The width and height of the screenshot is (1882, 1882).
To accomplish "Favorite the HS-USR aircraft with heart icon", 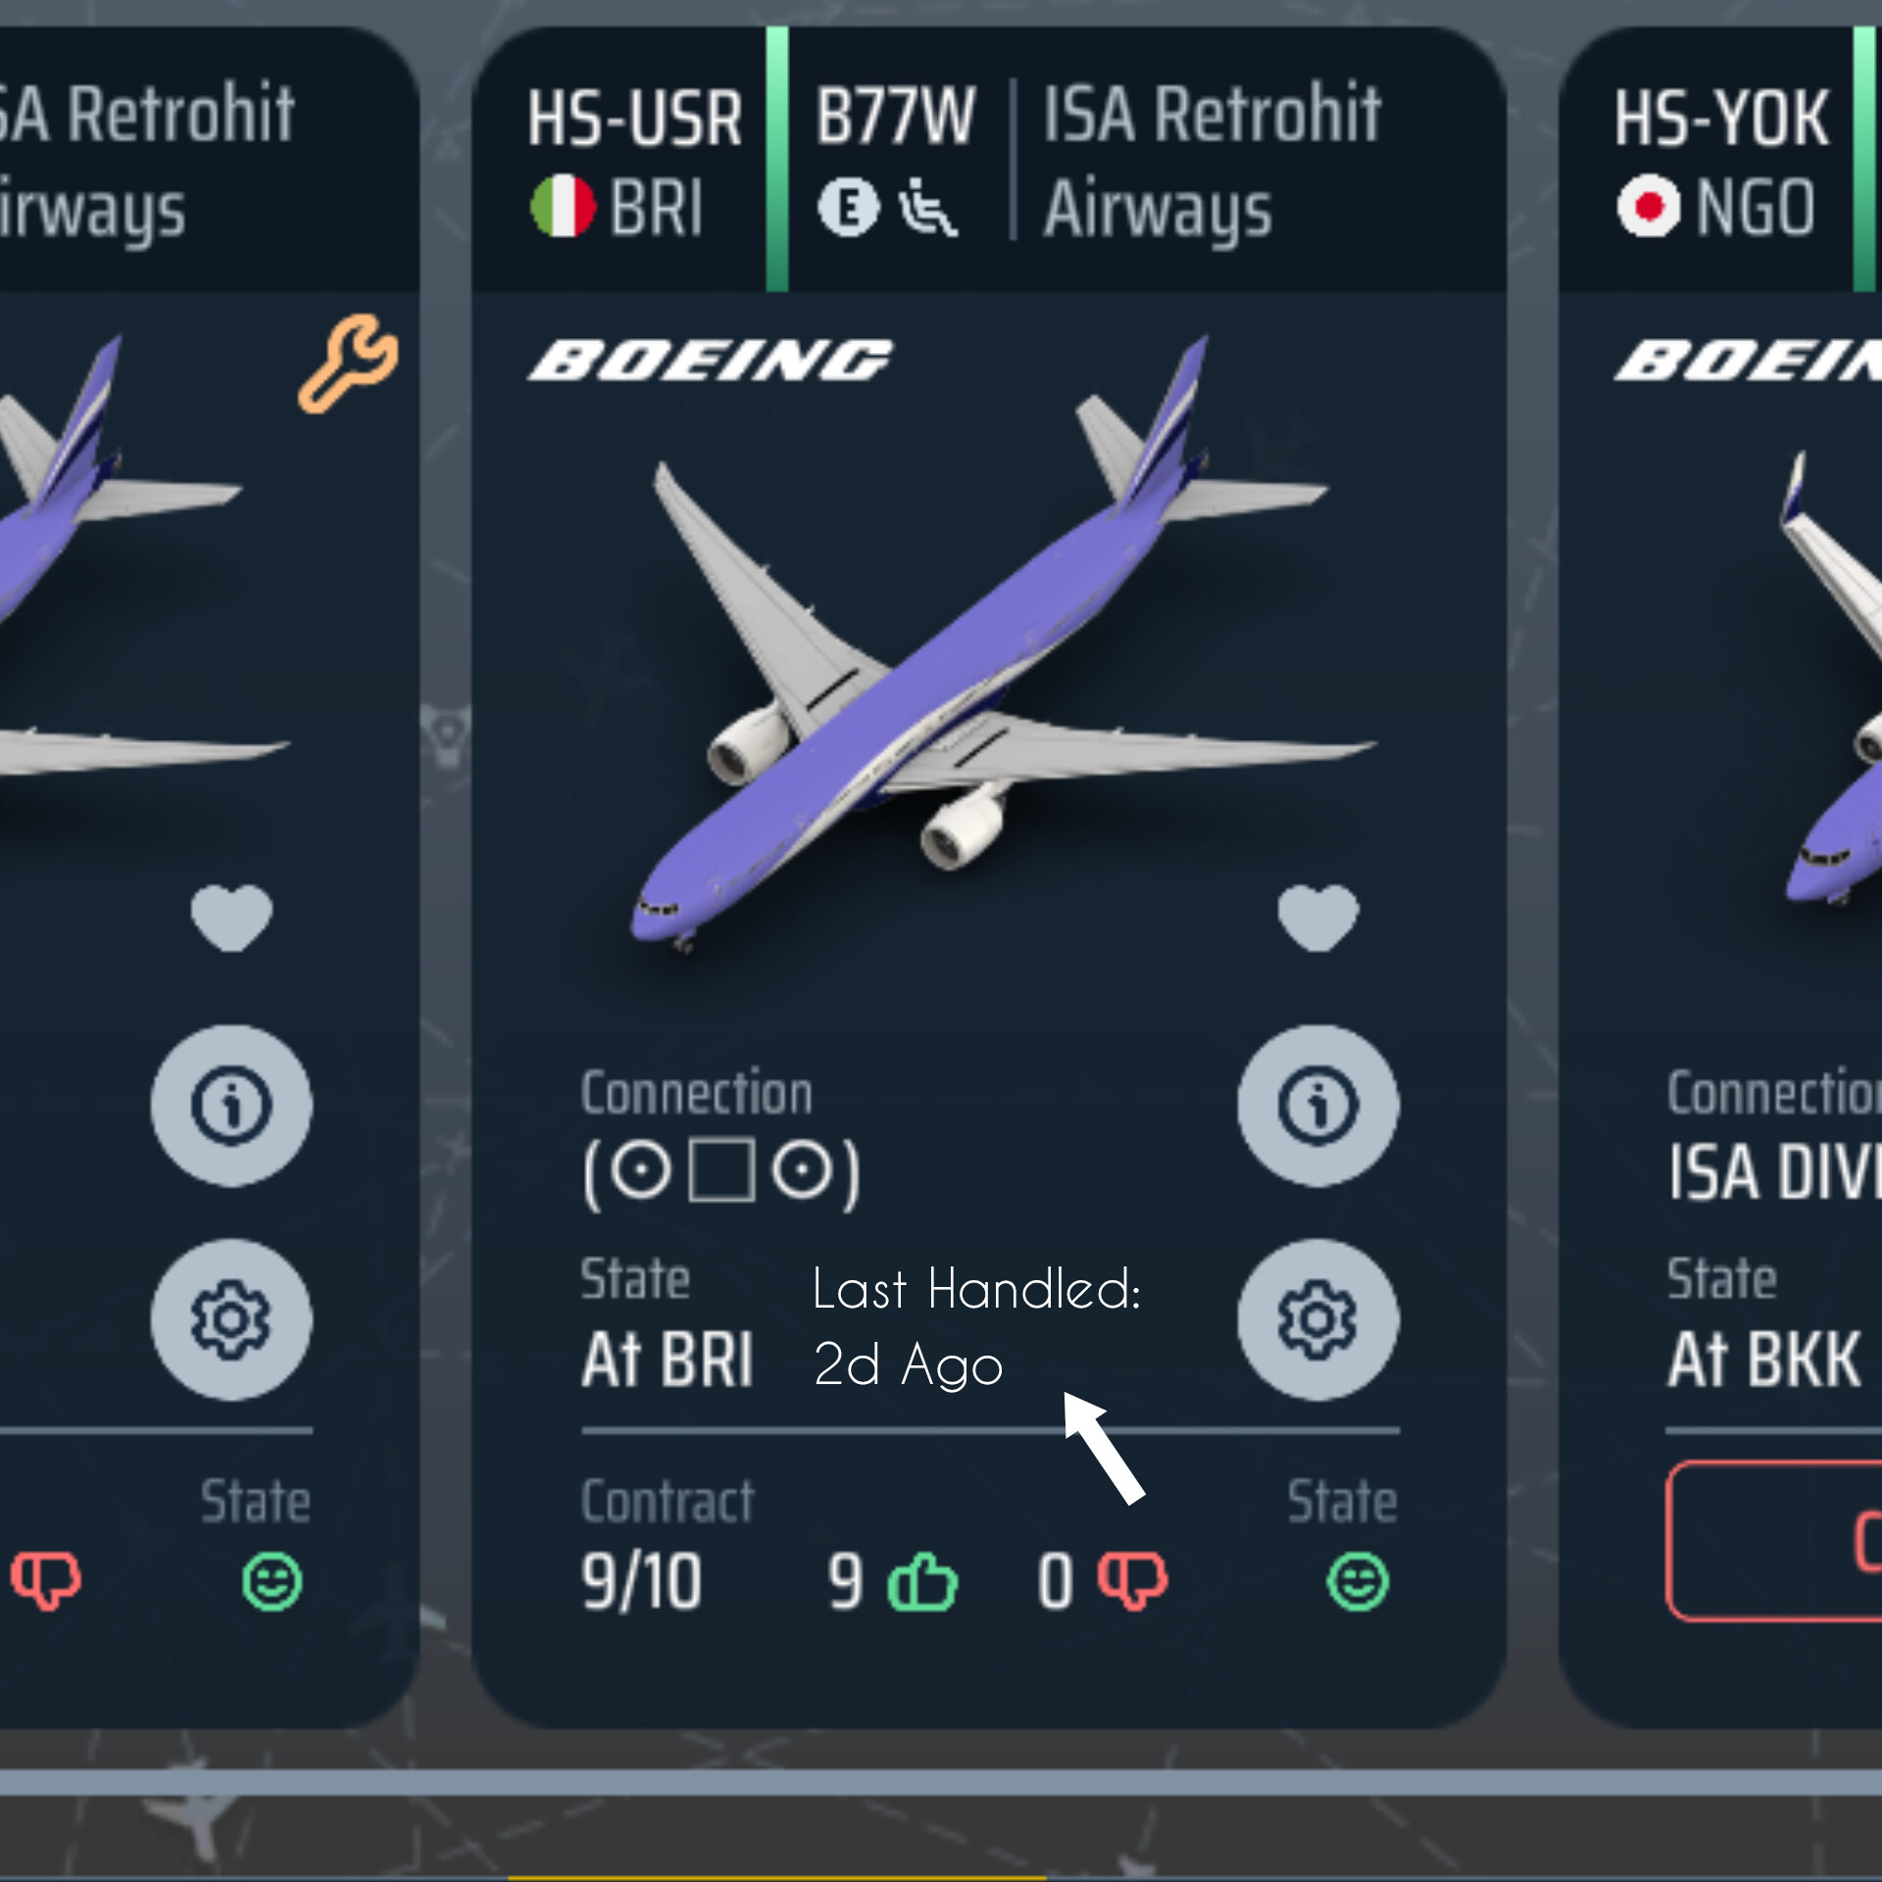I will [x=1318, y=917].
